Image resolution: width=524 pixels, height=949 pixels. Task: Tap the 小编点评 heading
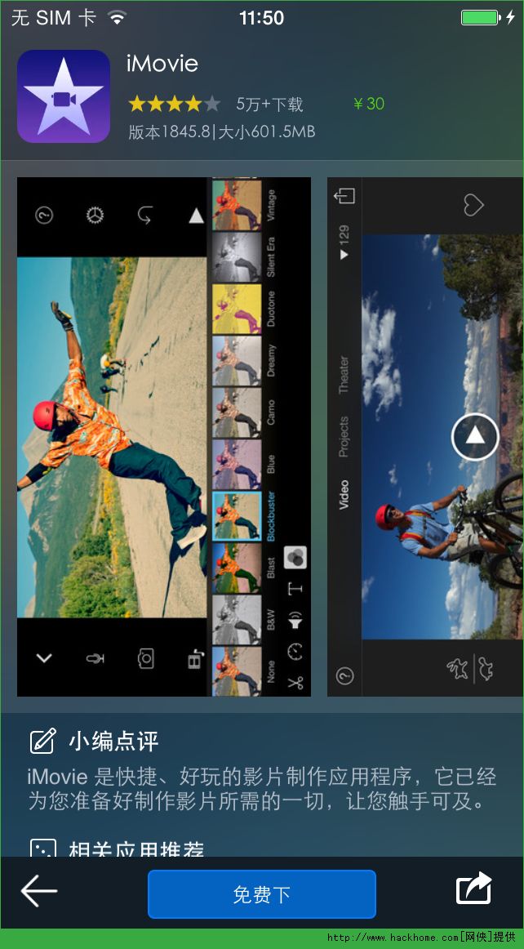[x=113, y=742]
